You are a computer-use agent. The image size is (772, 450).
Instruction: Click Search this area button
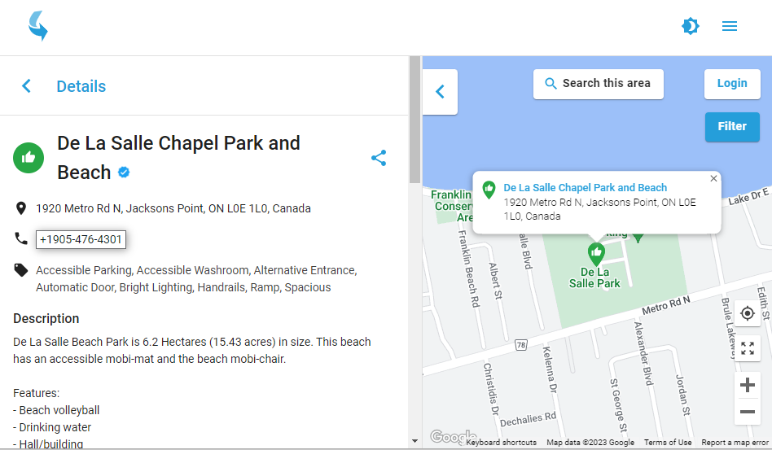(x=599, y=84)
